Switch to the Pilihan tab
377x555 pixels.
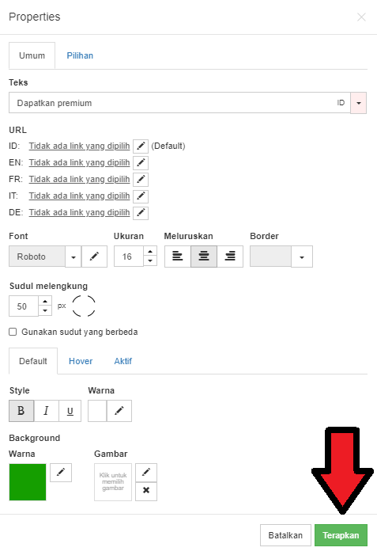(80, 56)
